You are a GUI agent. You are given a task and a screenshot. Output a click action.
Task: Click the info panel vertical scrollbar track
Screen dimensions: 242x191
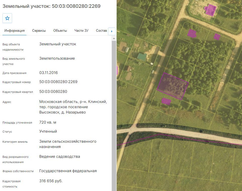(x=114, y=116)
